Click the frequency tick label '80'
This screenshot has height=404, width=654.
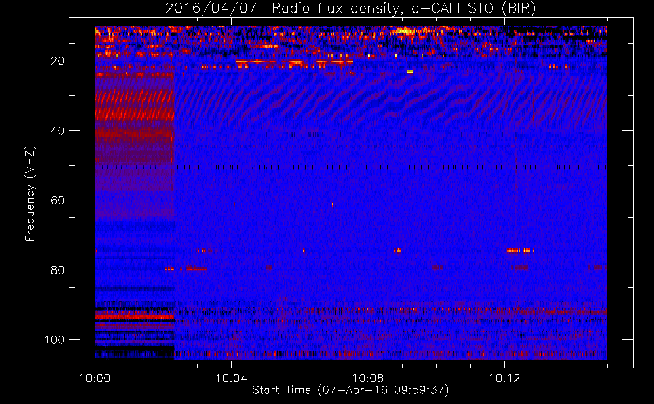coord(58,270)
